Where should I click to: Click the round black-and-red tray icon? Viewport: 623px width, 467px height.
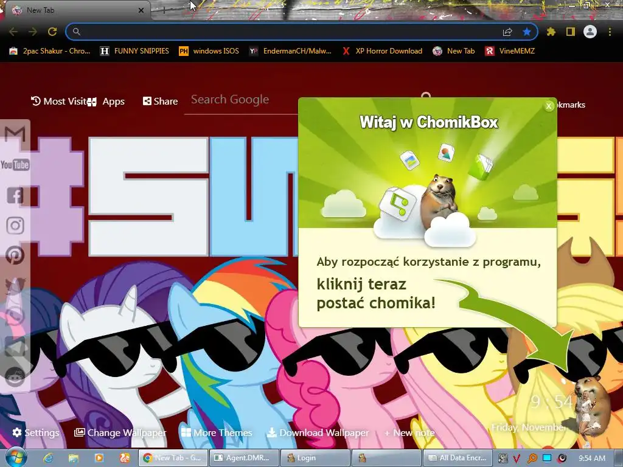pos(562,458)
